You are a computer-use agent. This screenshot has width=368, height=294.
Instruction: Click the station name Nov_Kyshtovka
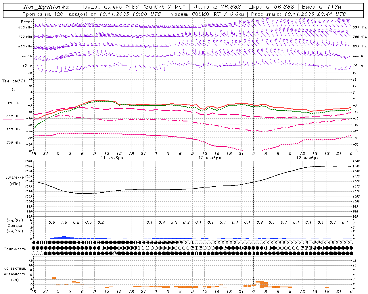(46, 7)
